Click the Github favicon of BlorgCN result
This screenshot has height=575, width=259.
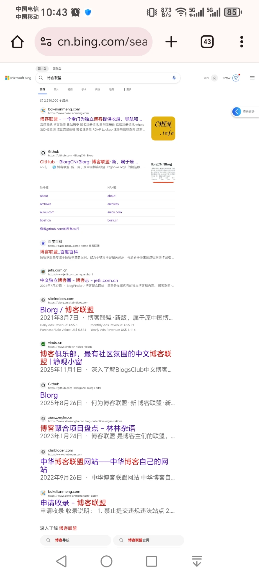coord(43,153)
